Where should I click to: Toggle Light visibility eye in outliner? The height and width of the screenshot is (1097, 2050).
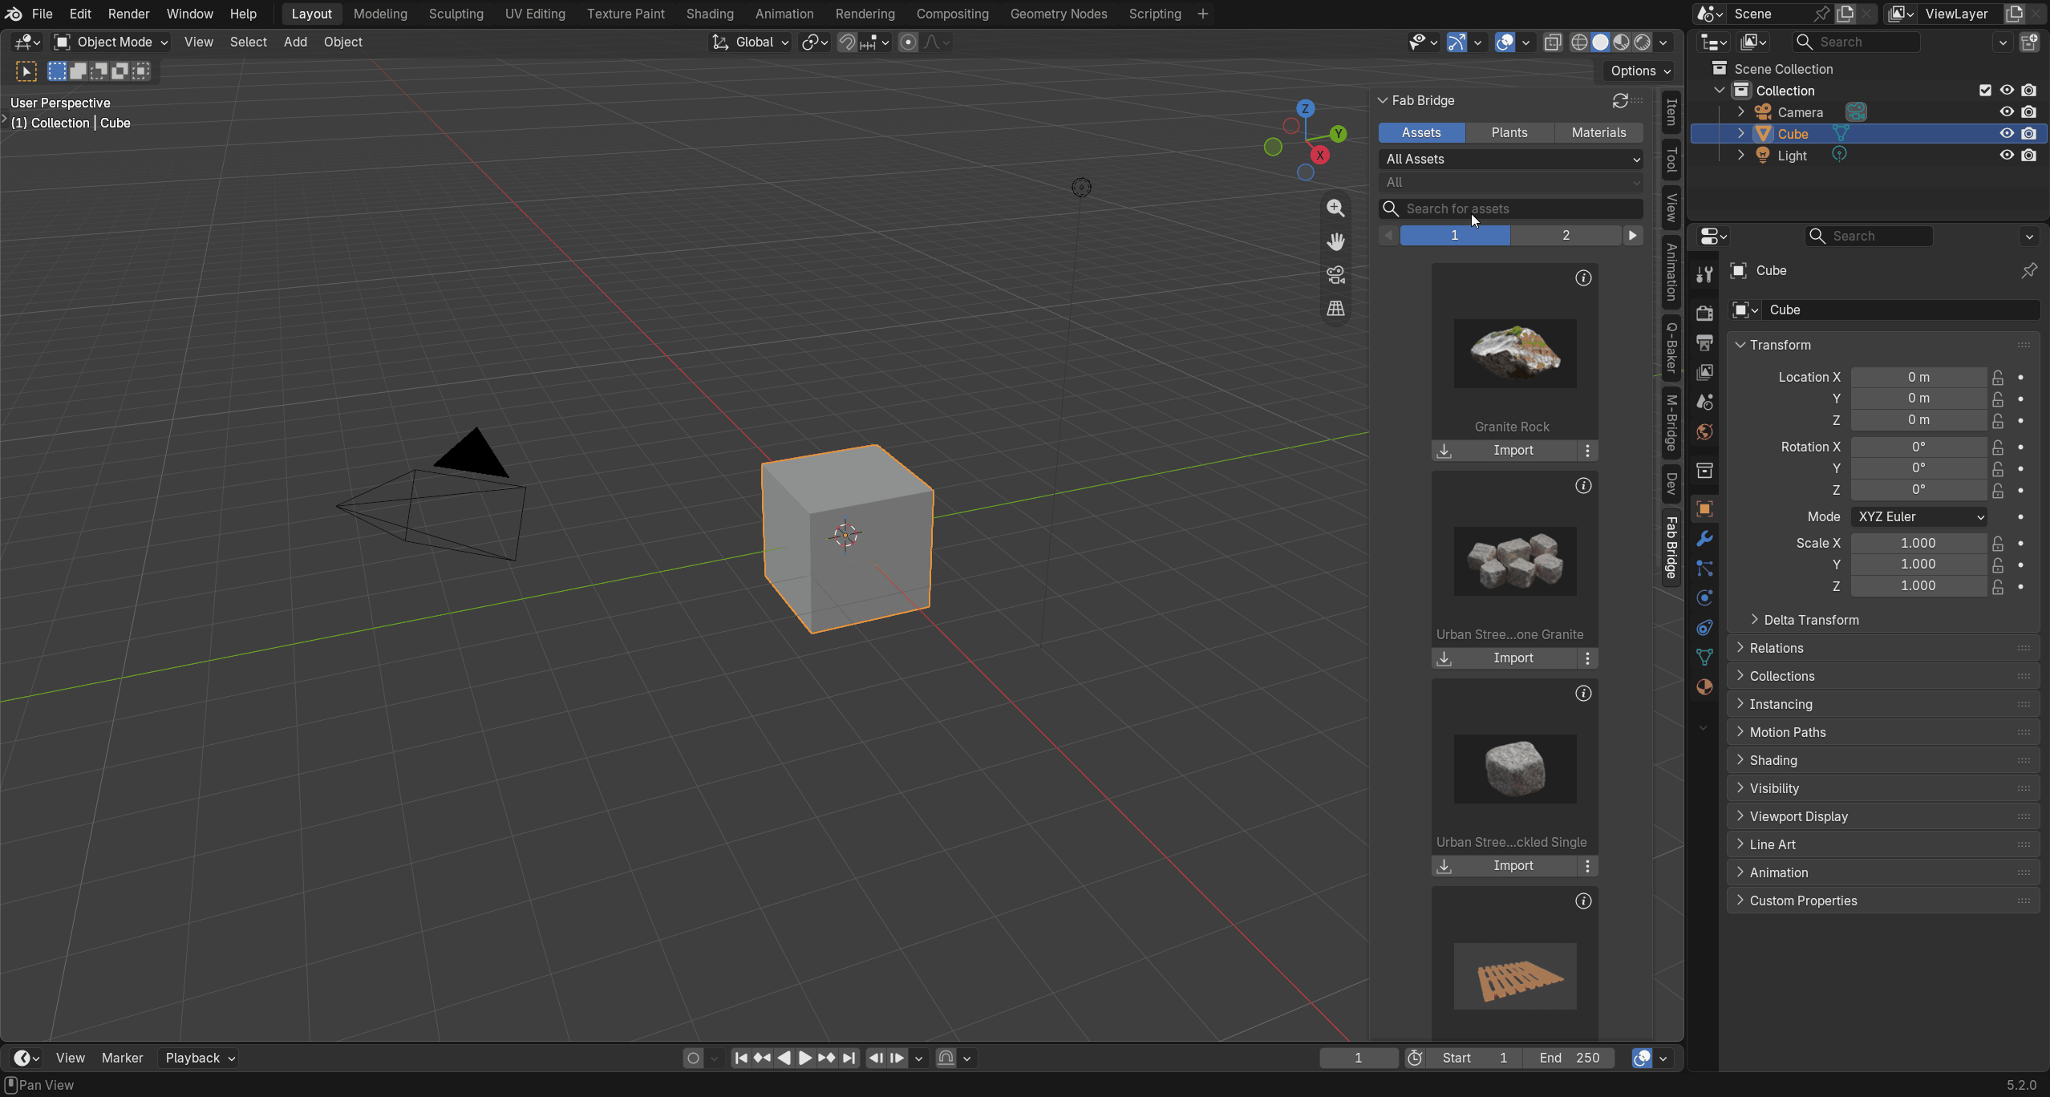2007,156
